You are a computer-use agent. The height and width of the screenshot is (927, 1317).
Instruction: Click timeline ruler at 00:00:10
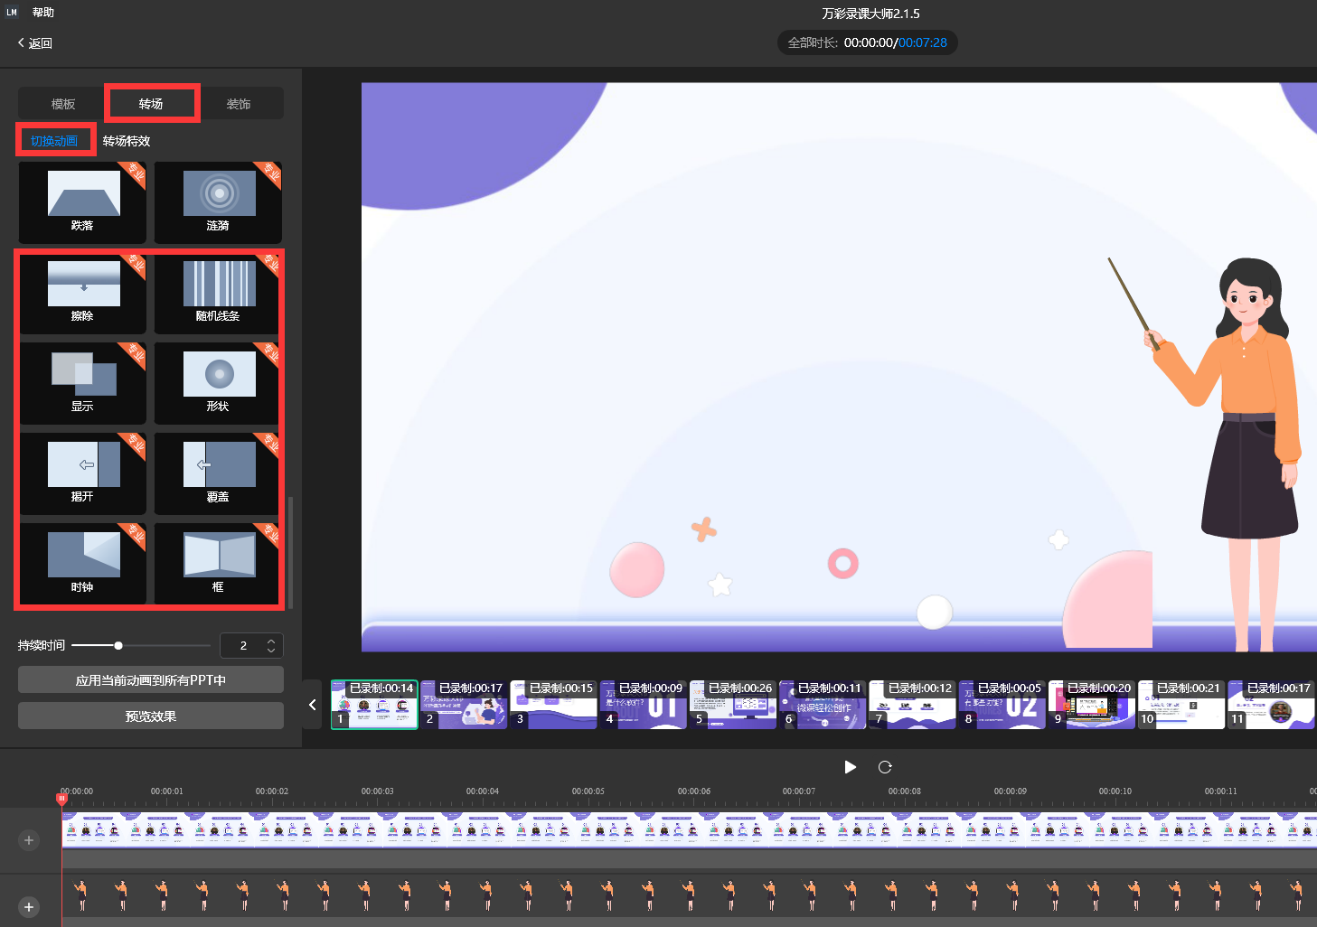(x=1115, y=791)
